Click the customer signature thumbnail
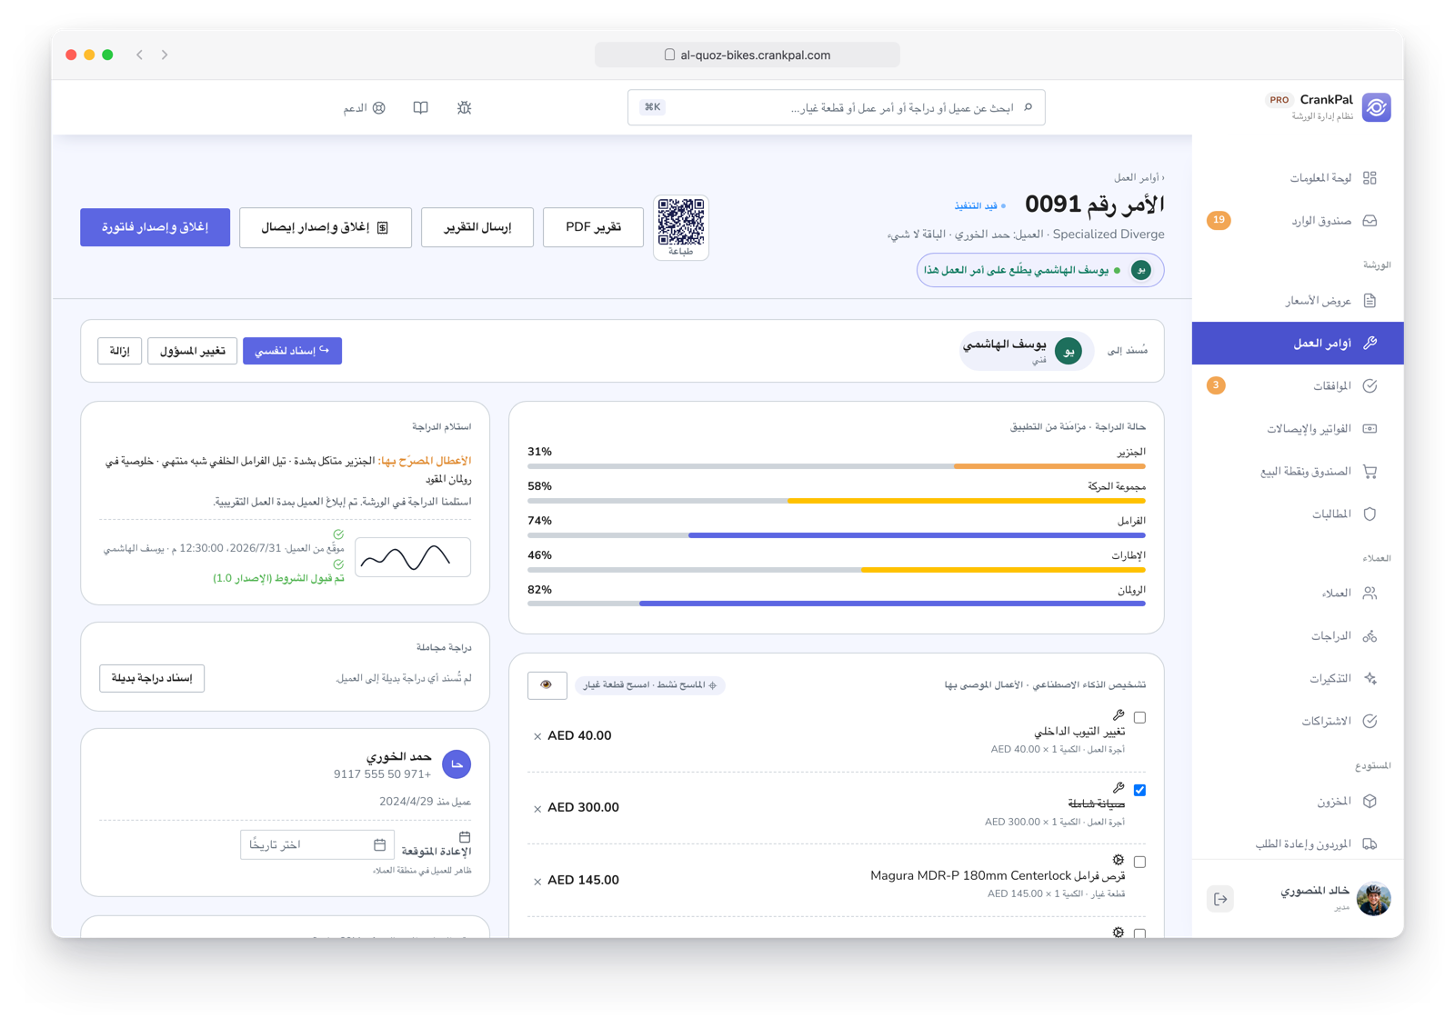Screen dimensions: 1455x1028 pos(413,557)
